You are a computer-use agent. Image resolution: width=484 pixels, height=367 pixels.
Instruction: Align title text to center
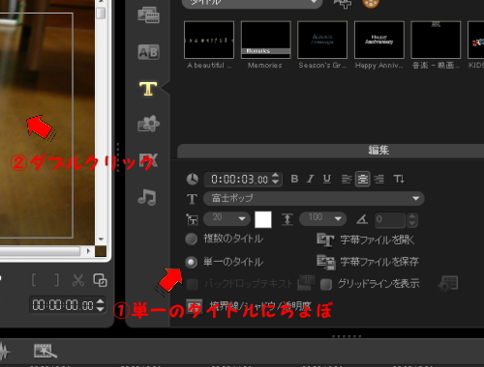(x=362, y=179)
